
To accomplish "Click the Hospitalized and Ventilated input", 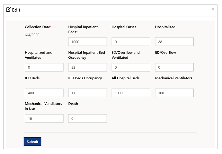I will [x=44, y=67].
